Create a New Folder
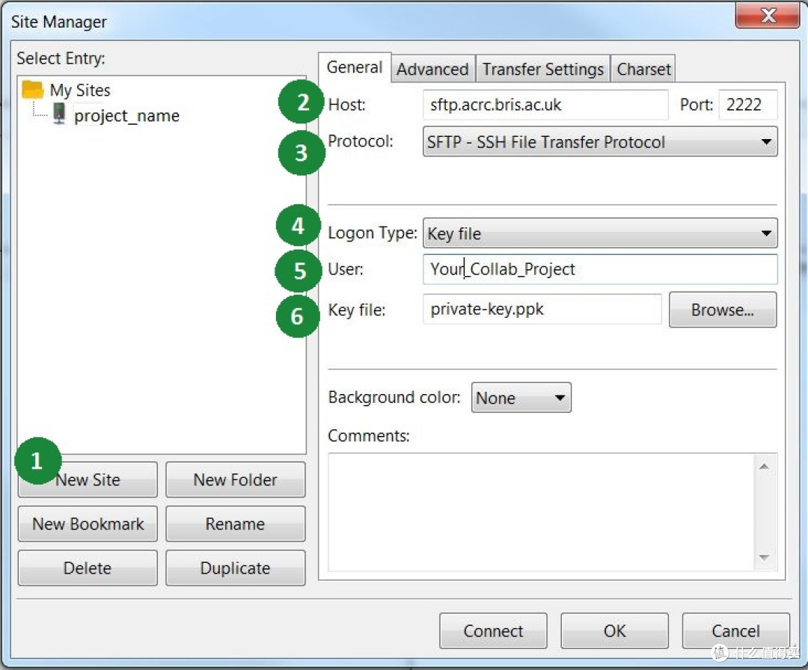 [x=236, y=480]
